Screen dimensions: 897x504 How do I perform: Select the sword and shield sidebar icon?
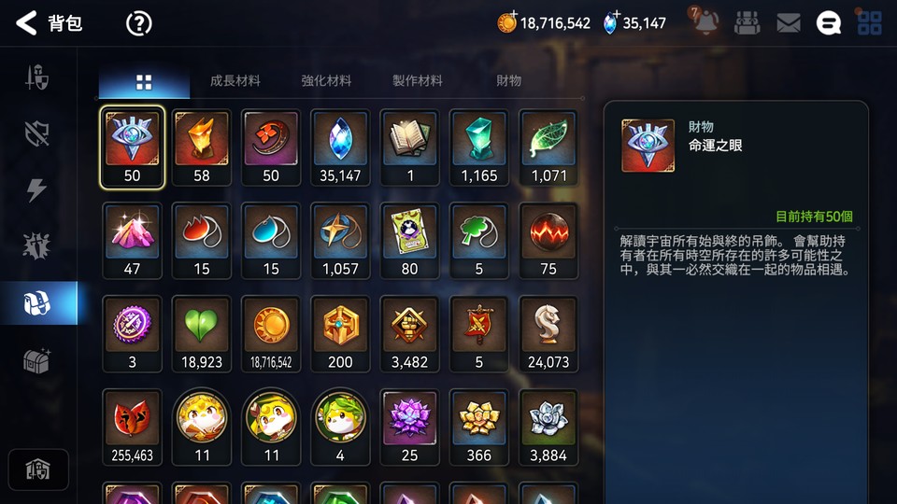(37, 77)
